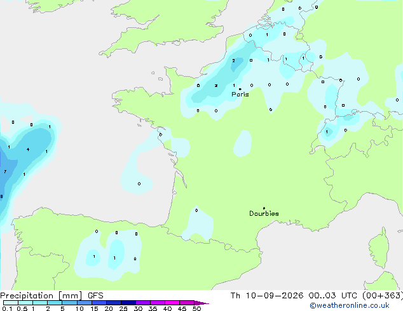Pick the 2 mm legend color swatch
Screen dimensions: 403x311
coord(55,303)
